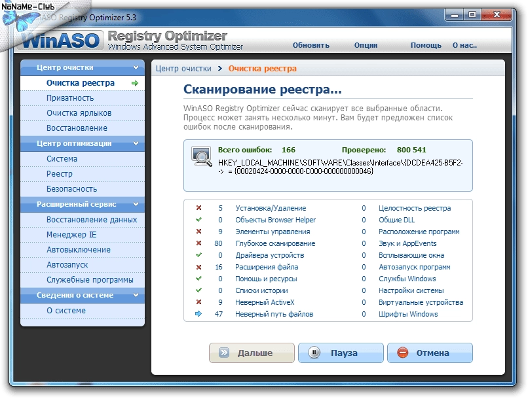
Task: Maximize the WinASO window
Action: [472, 15]
